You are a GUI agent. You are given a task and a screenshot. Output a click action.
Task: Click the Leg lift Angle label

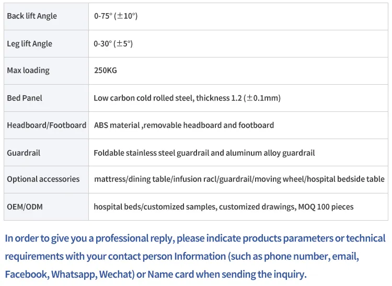[x=29, y=44]
